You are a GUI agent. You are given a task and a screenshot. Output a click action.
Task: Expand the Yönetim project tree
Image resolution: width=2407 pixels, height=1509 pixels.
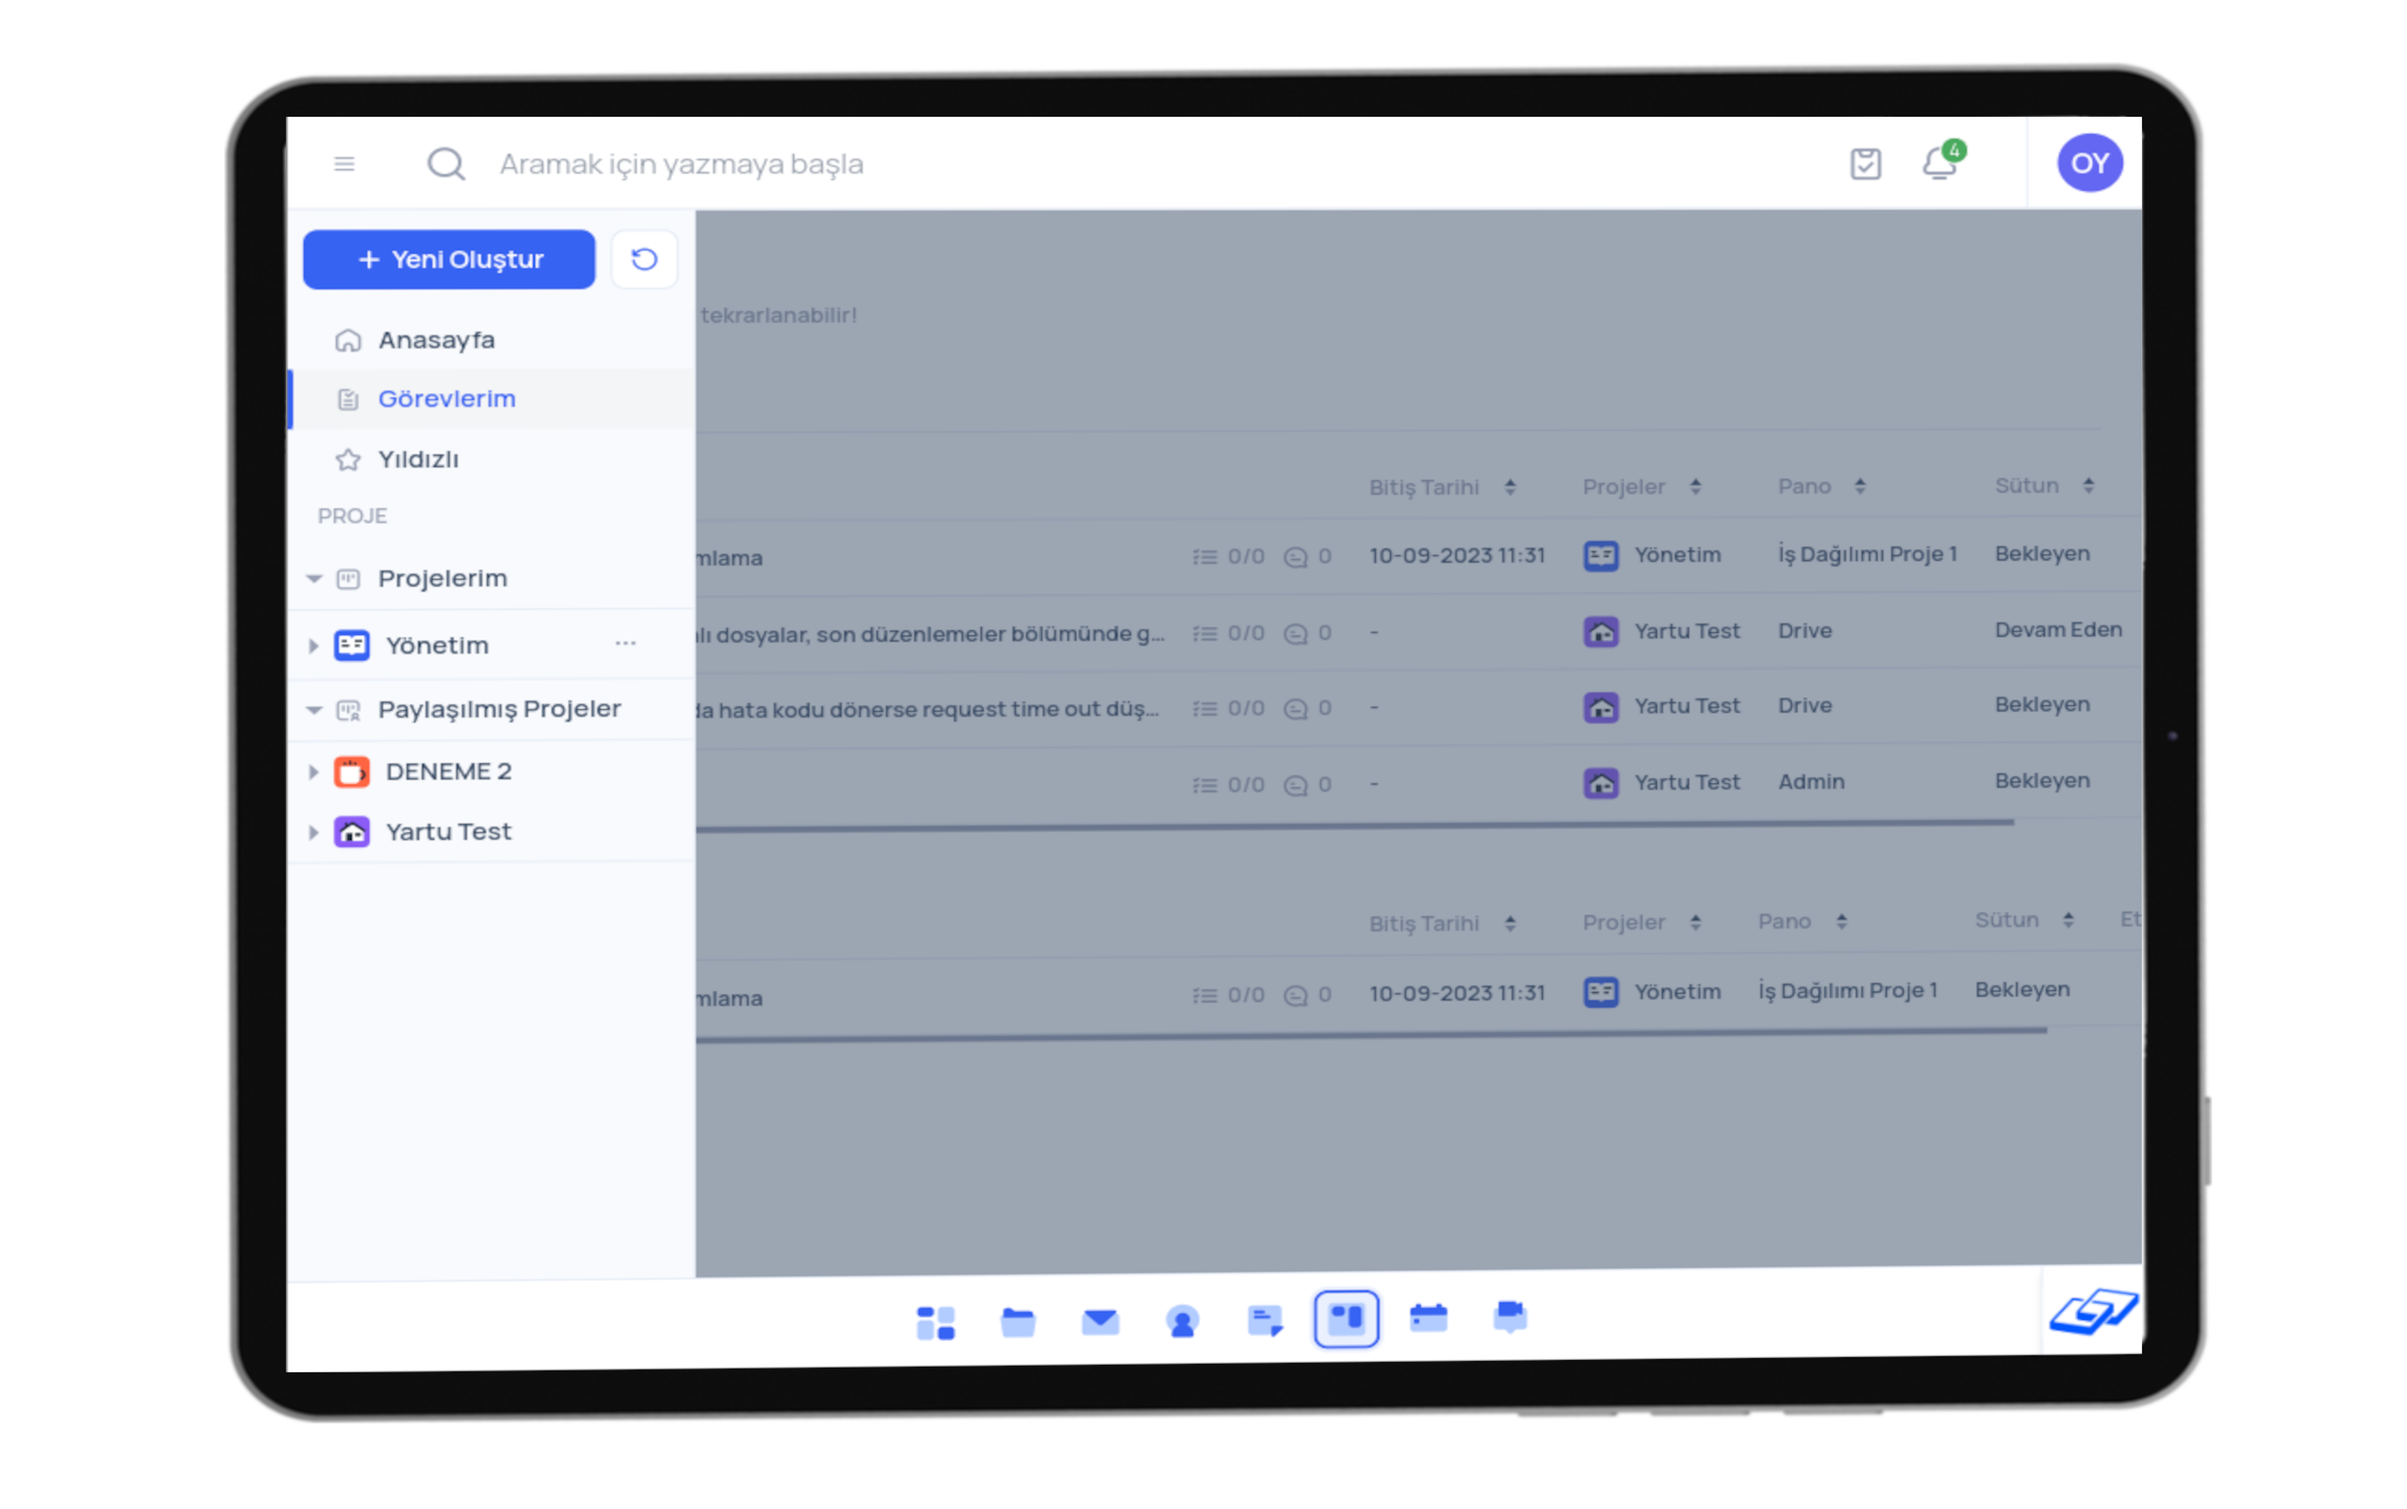(313, 645)
